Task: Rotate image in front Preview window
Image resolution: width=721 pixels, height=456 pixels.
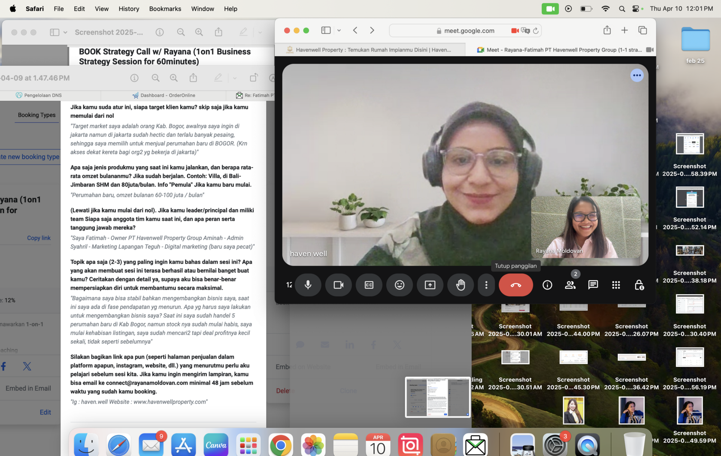Action: point(254,78)
